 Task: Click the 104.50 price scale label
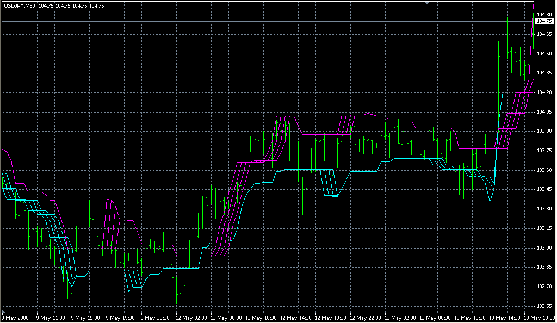coord(544,53)
